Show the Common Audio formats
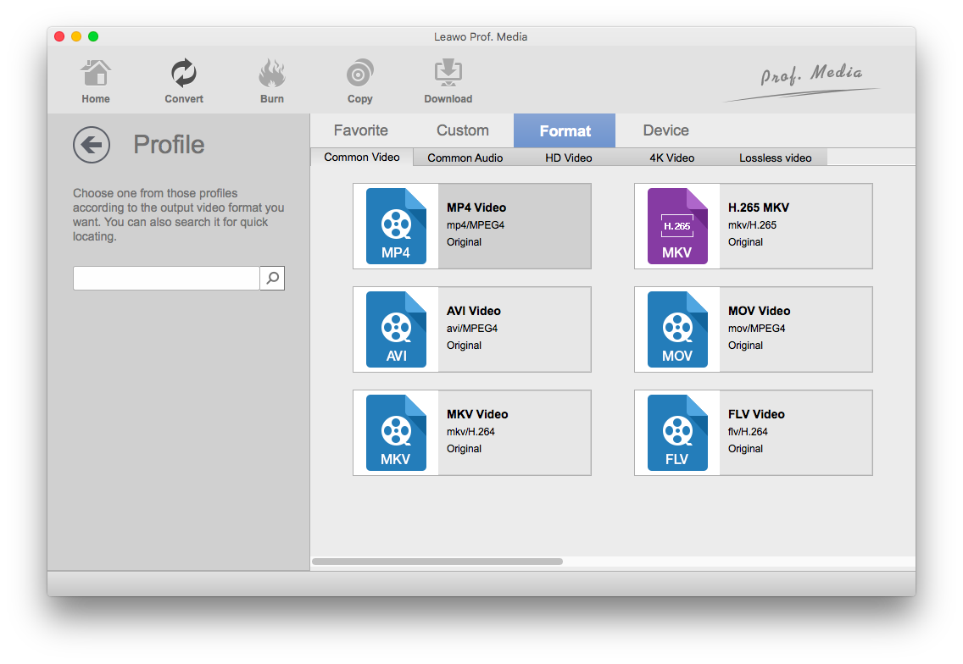This screenshot has height=664, width=963. (x=465, y=158)
